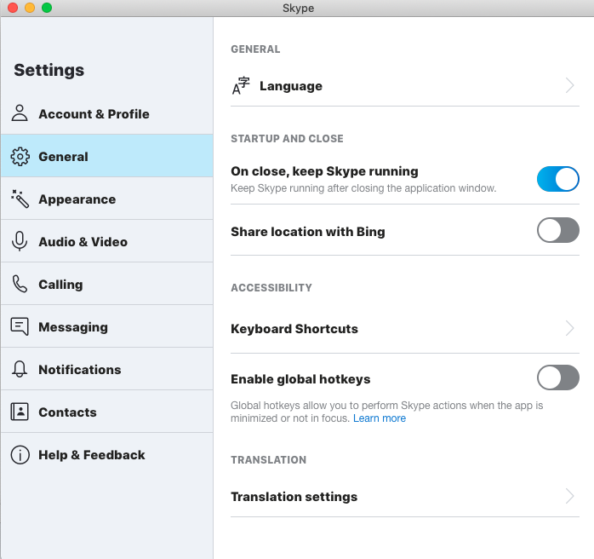The width and height of the screenshot is (594, 559).
Task: Close the Skype window with red button
Action: point(13,8)
